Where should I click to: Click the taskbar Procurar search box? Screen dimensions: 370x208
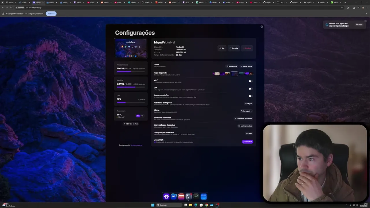pyautogui.click(x=169, y=205)
